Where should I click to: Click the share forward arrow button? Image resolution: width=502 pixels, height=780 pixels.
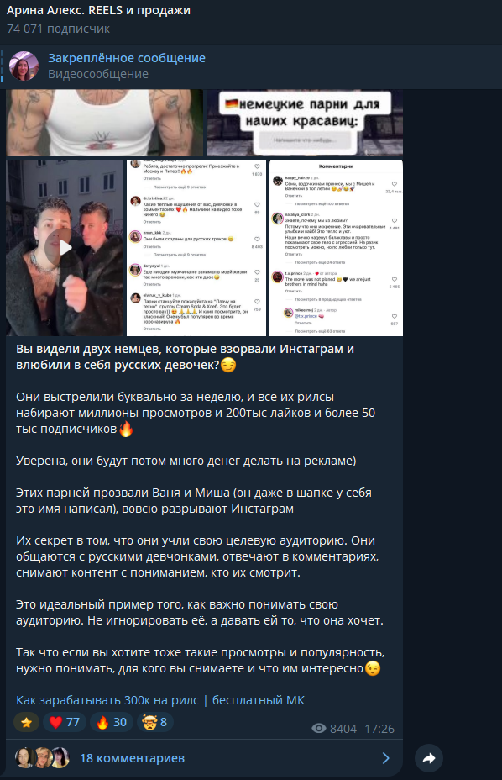pyautogui.click(x=428, y=758)
